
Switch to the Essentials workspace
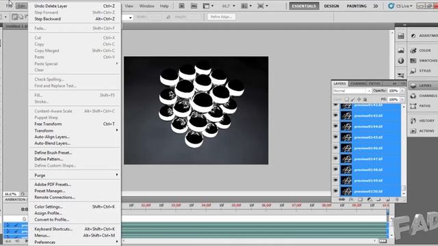[x=304, y=6]
